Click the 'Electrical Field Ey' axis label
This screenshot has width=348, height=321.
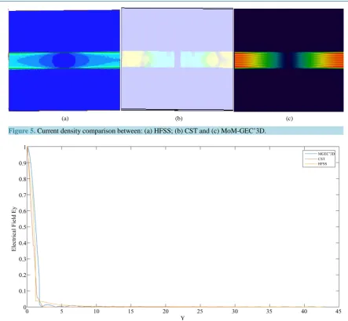(x=14, y=229)
